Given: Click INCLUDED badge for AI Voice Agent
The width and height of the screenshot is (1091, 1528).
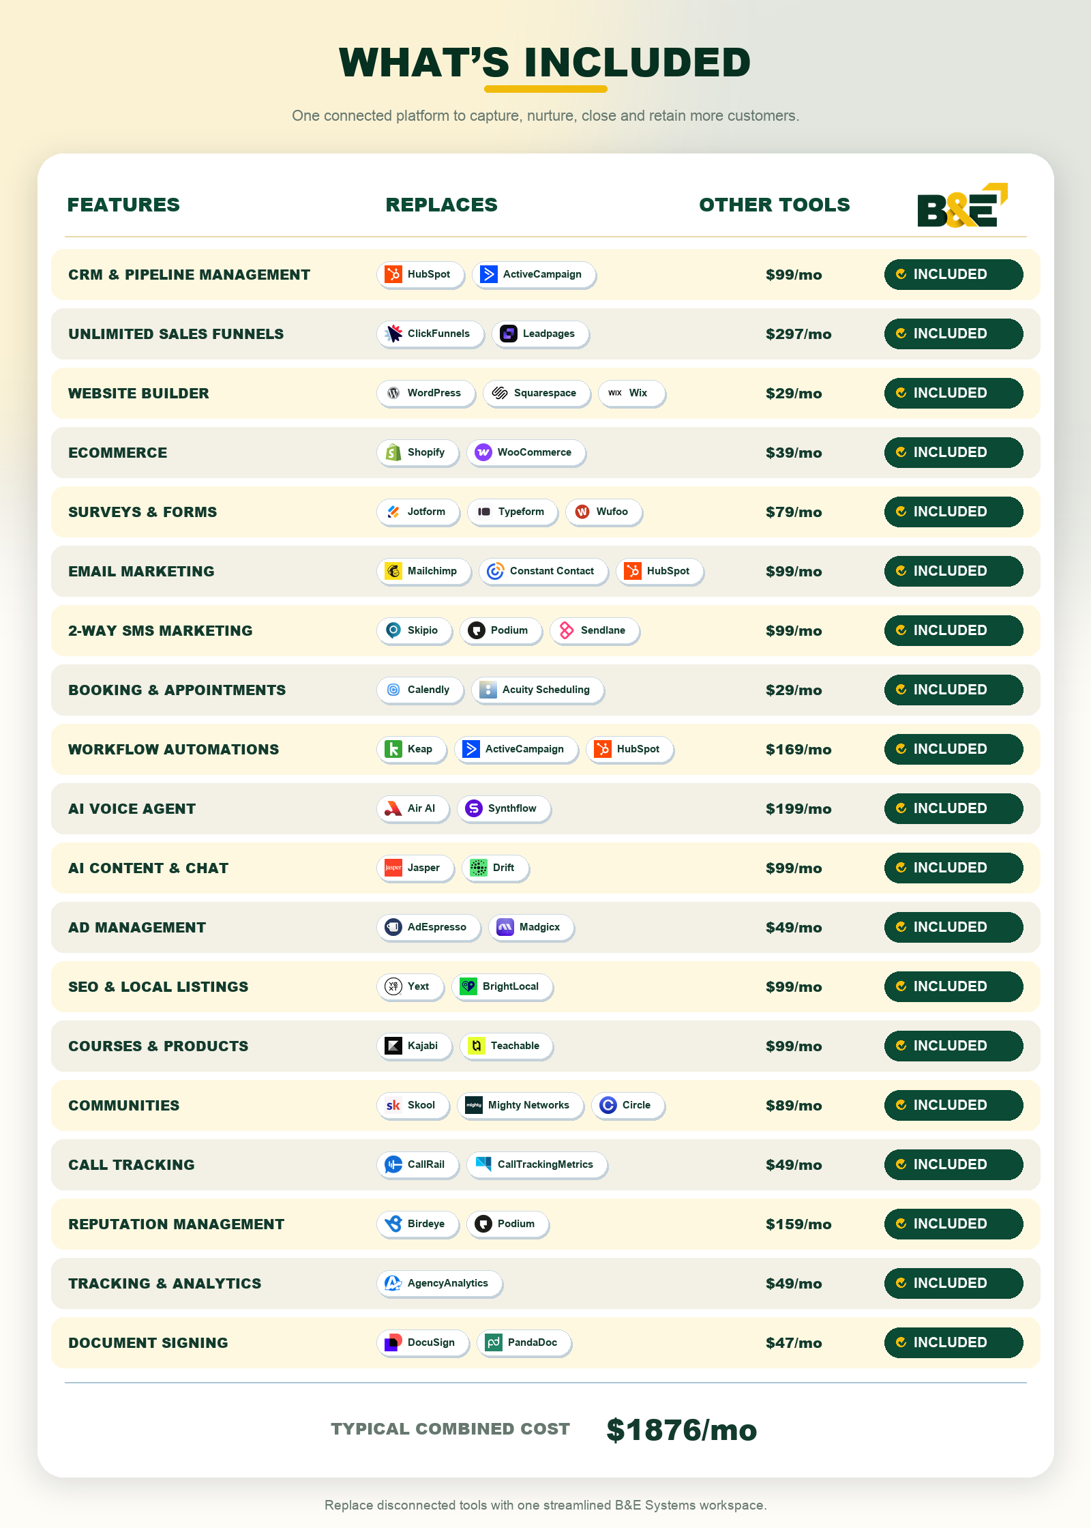Looking at the screenshot, I should 953,808.
